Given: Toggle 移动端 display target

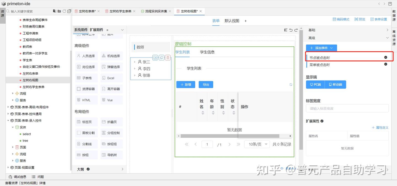Looking at the screenshot, I should click(x=335, y=84).
